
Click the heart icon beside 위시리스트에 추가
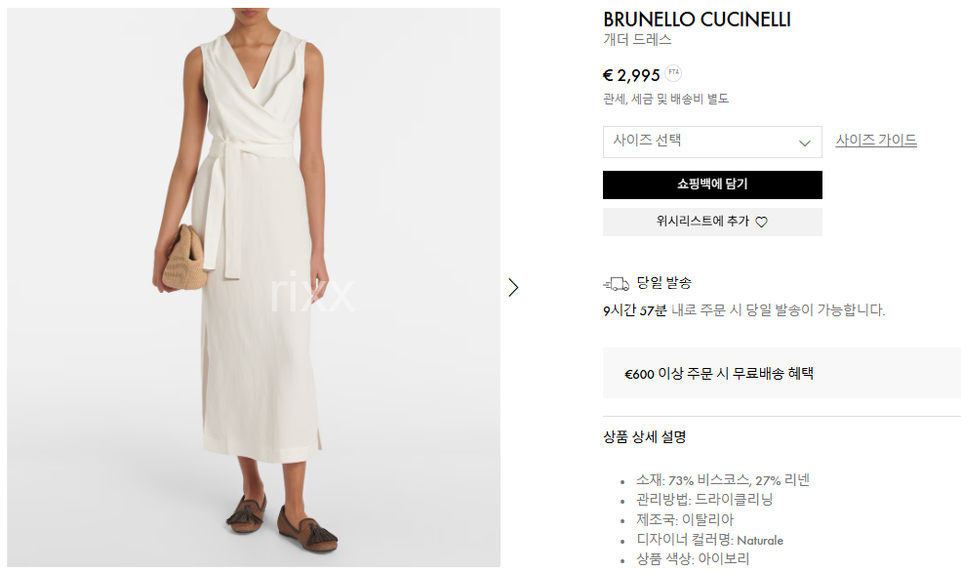pyautogui.click(x=761, y=222)
